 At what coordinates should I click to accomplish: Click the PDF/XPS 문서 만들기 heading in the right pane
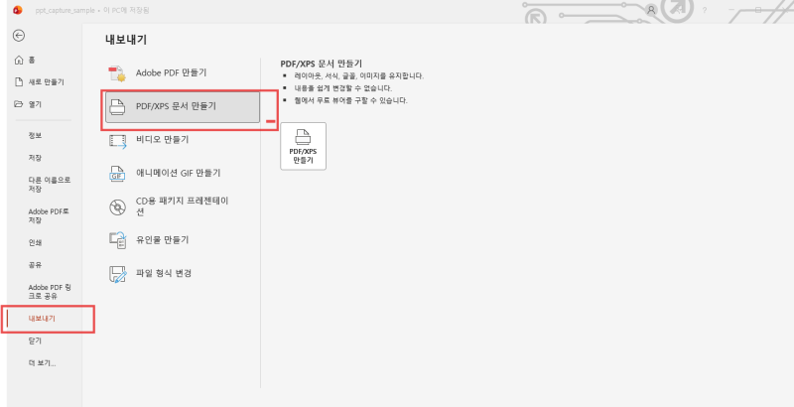[x=321, y=64]
